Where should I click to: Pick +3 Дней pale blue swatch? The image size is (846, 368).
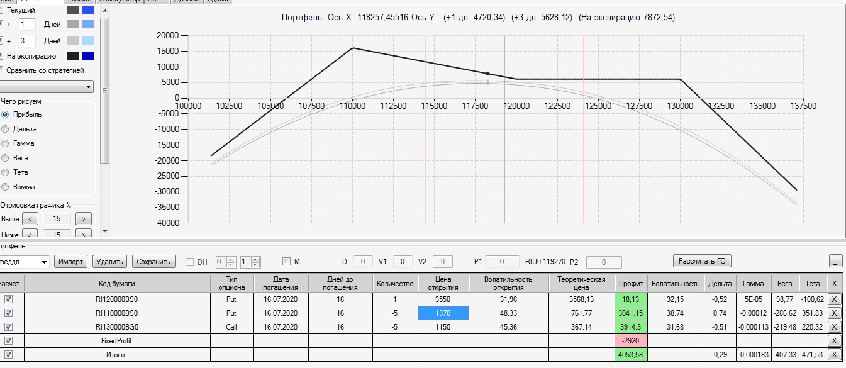[88, 40]
